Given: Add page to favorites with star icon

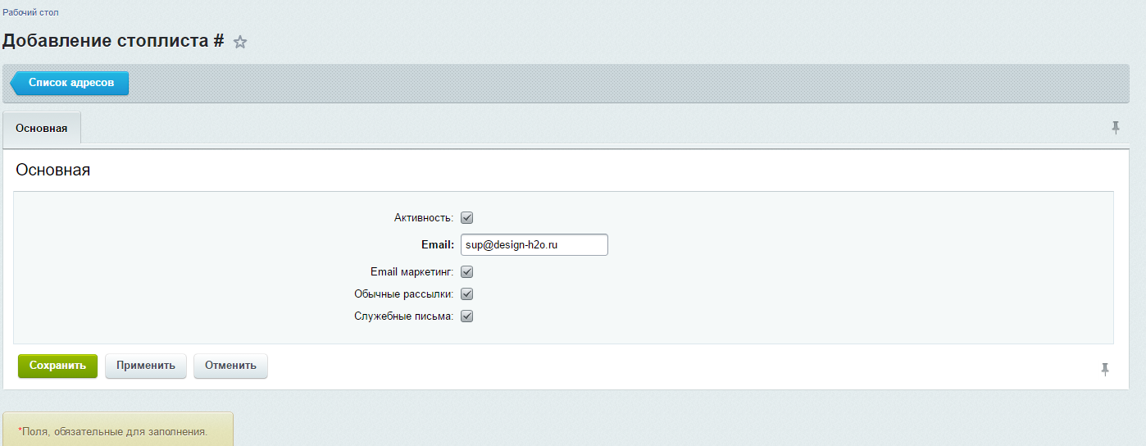Looking at the screenshot, I should (240, 42).
